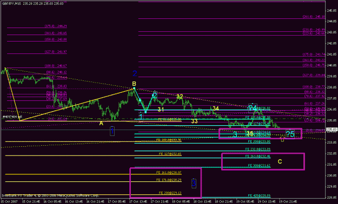
Task: Click the '(100.0) - 240.67' Fibonacci level label
Action: 56,66
